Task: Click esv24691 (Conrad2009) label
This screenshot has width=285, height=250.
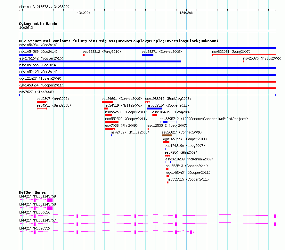Action: (122, 99)
